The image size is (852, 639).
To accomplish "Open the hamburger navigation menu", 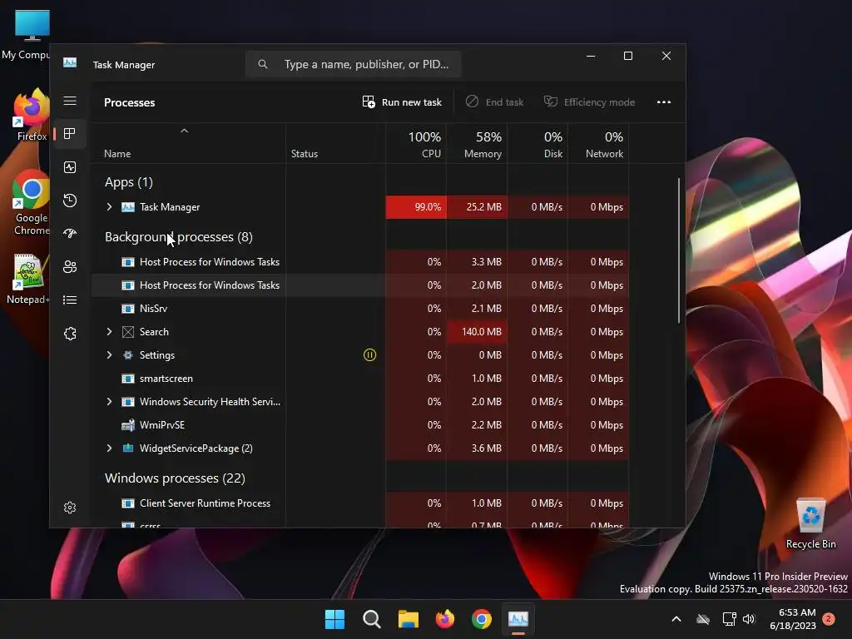I will [70, 101].
